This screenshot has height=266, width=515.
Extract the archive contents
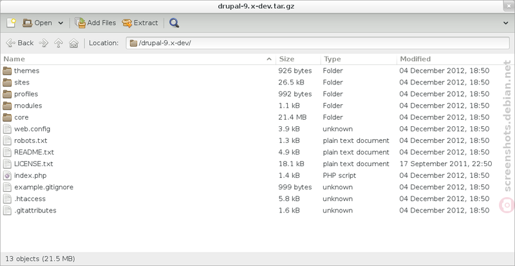pos(140,23)
